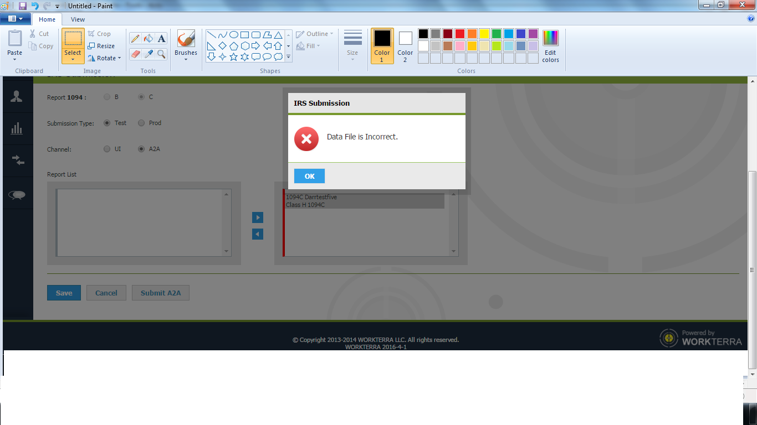Select the Color 1 box
Image resolution: width=757 pixels, height=425 pixels.
[x=382, y=45]
